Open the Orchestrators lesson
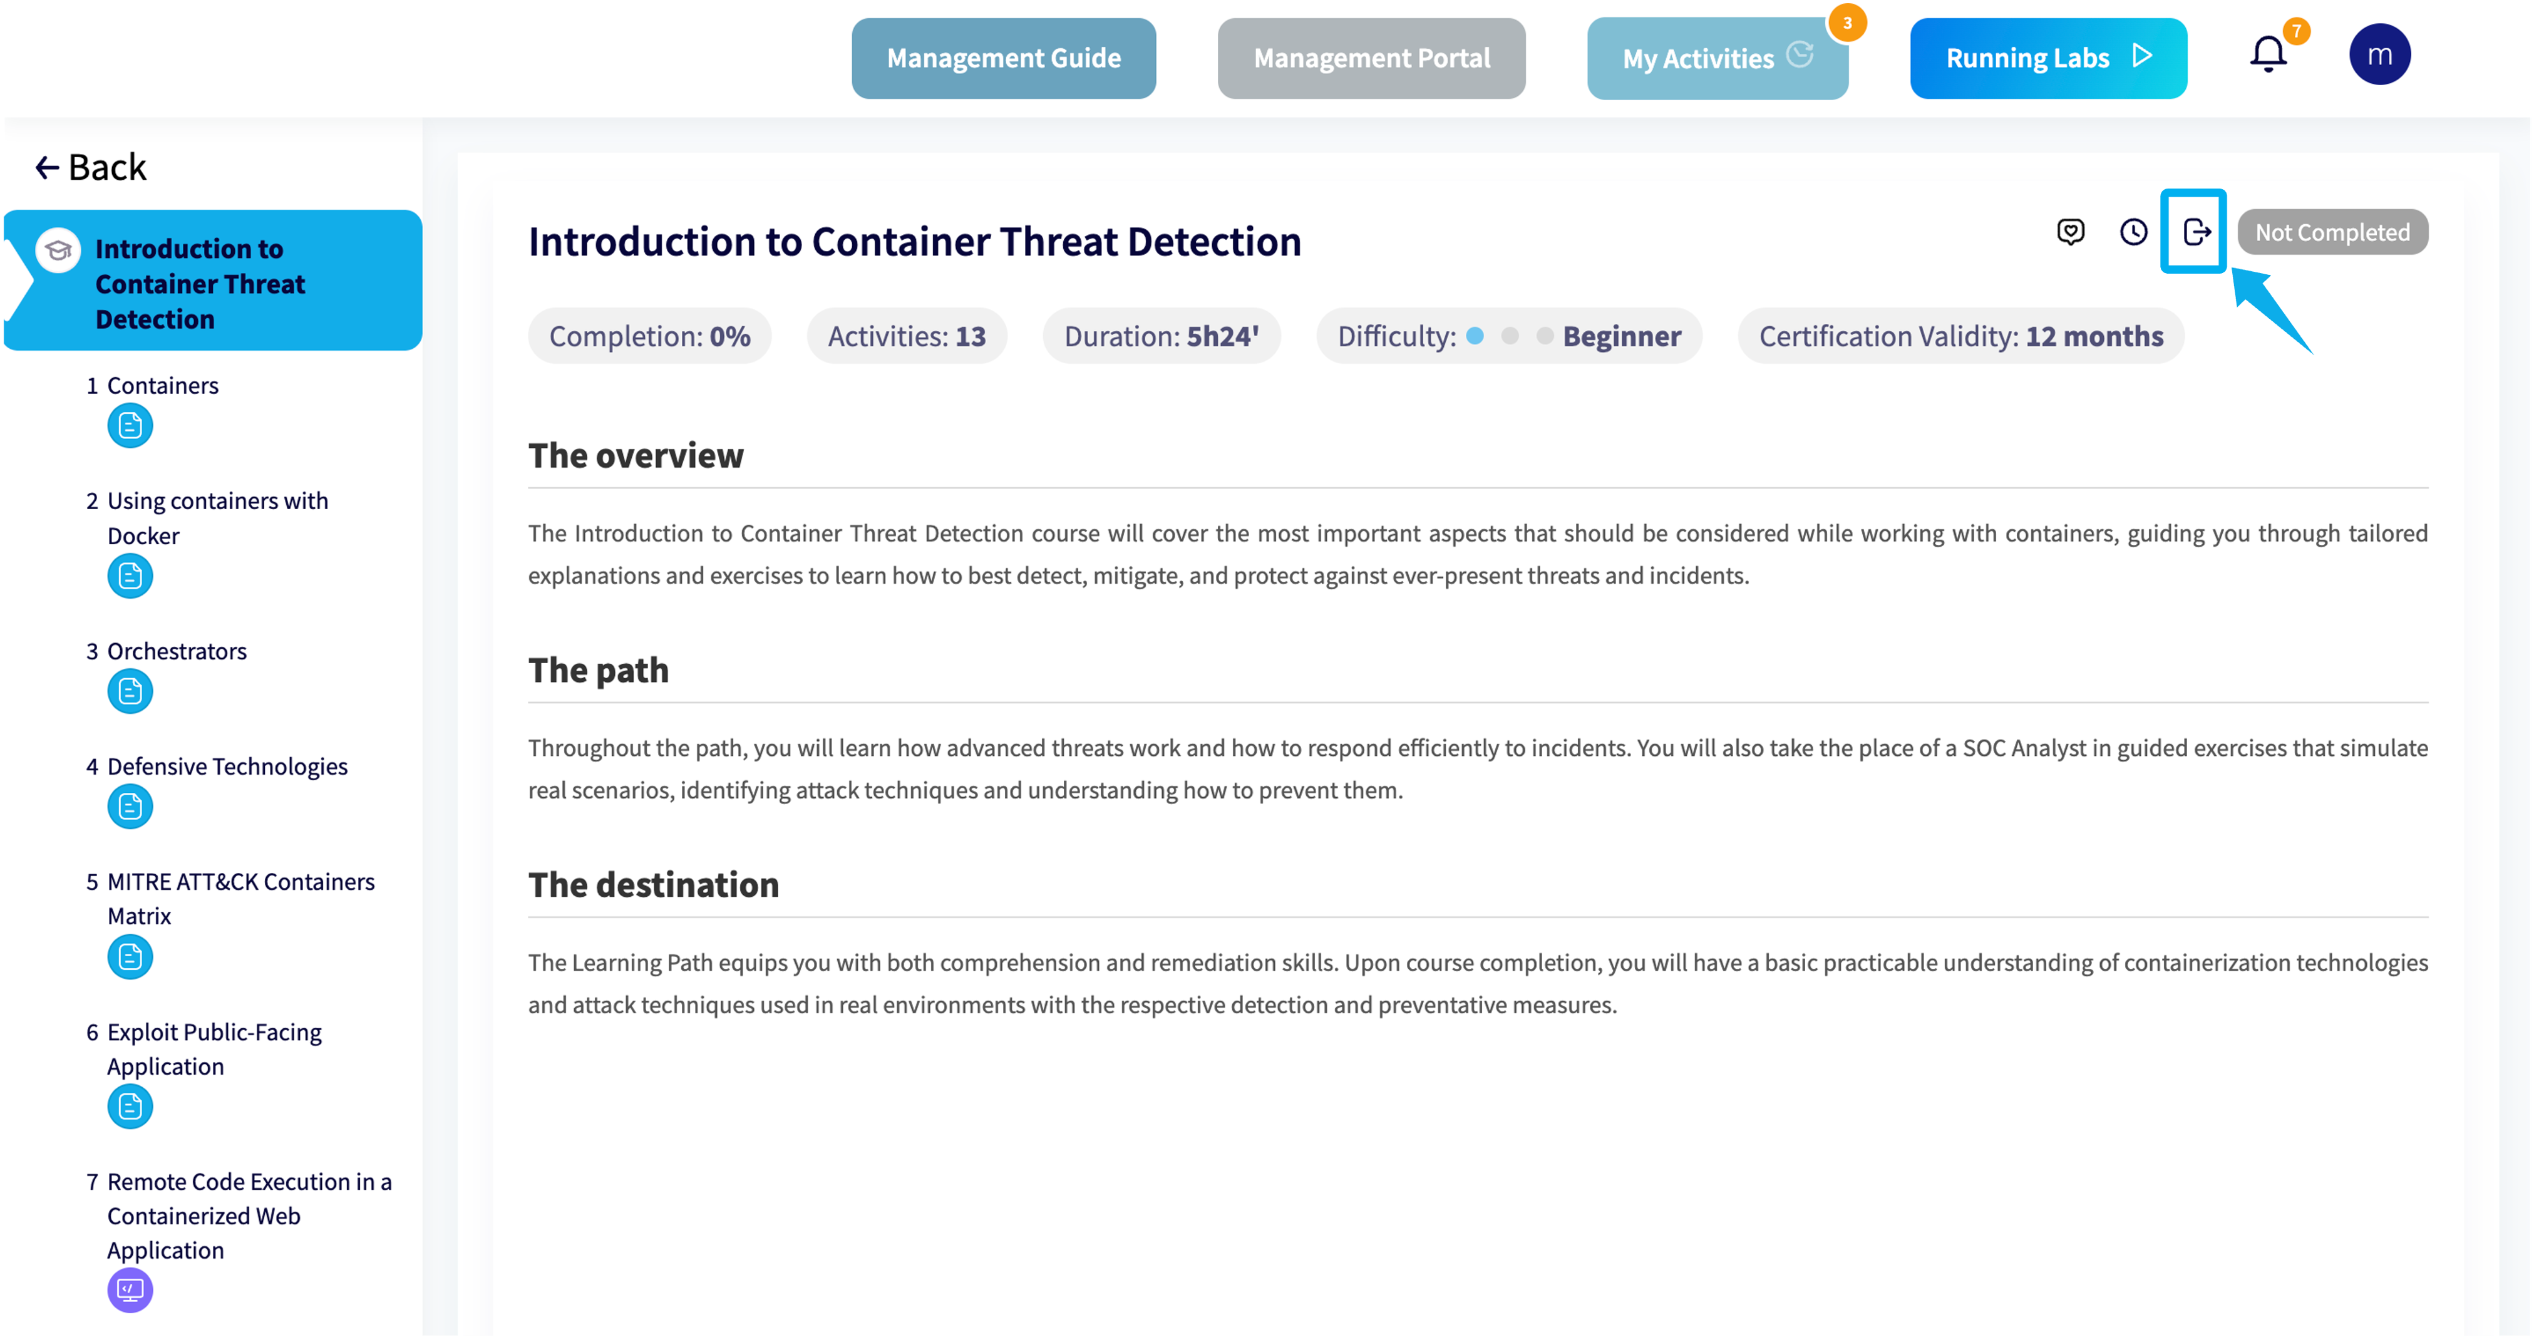The height and width of the screenshot is (1337, 2534). [x=176, y=650]
